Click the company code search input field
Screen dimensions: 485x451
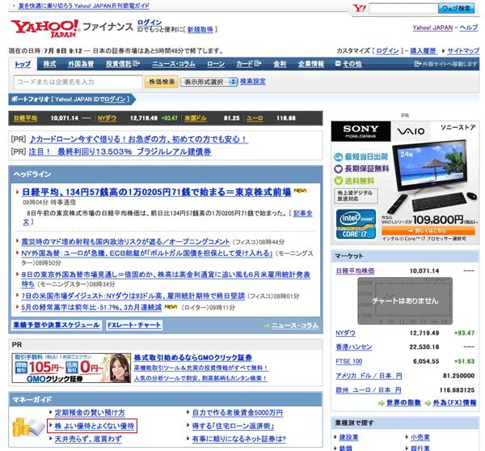point(77,82)
